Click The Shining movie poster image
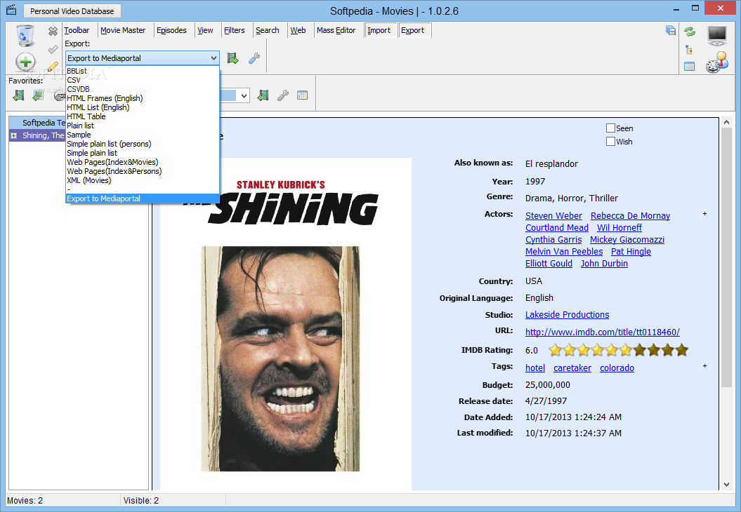The image size is (741, 512). 285,324
